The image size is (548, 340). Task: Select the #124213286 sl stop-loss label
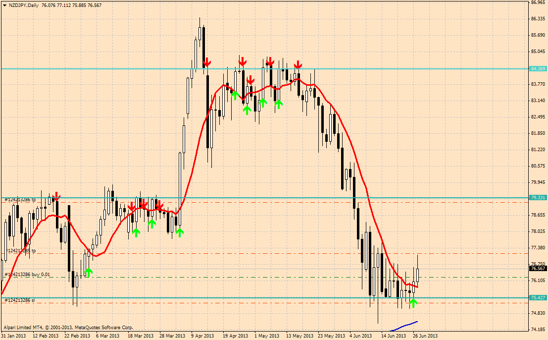[20, 300]
